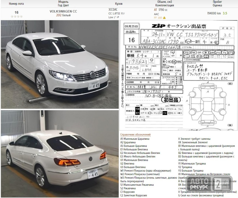
Task: Click the Y3 Большая Трещина entry
Action: coord(191,171)
